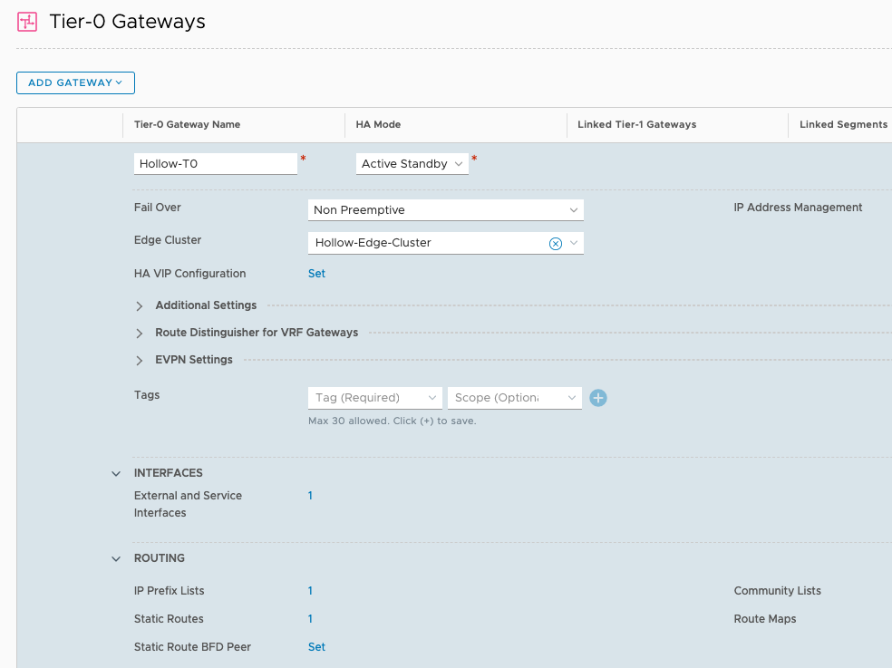Viewport: 892px width, 668px height.
Task: Edit the Tier-0 Gateway name field
Action: (216, 164)
